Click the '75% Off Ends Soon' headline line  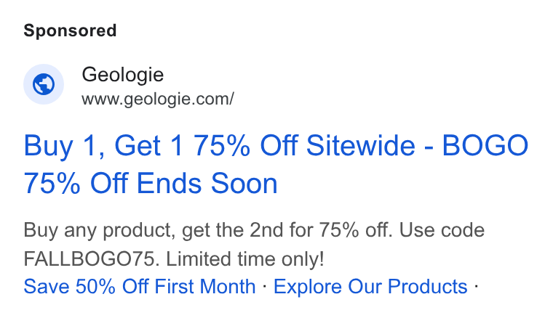pos(151,183)
